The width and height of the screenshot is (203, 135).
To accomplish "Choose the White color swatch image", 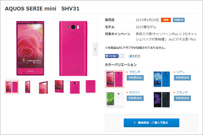I will [x=115, y=100].
